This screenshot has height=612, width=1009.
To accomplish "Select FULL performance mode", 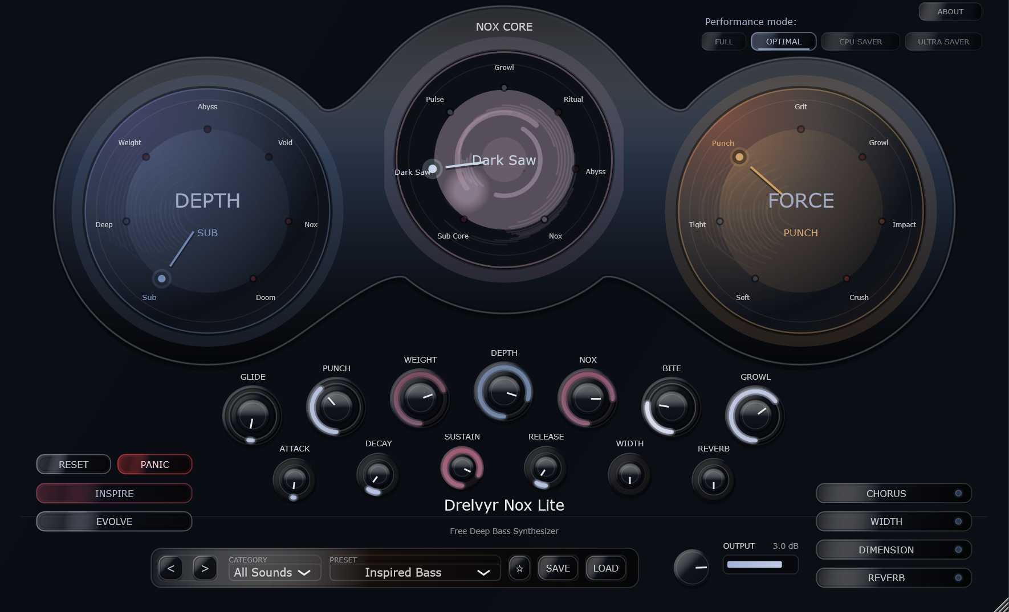I will [724, 42].
